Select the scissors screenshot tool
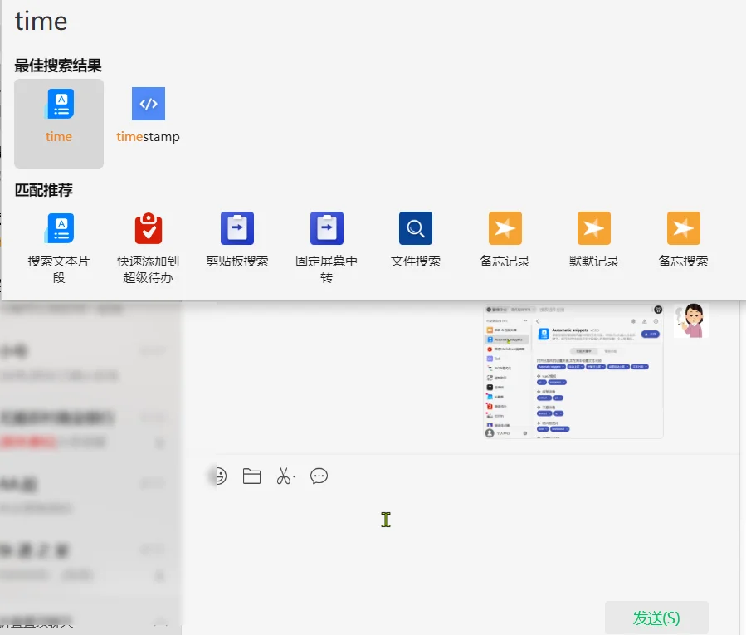746x635 pixels. coord(282,476)
